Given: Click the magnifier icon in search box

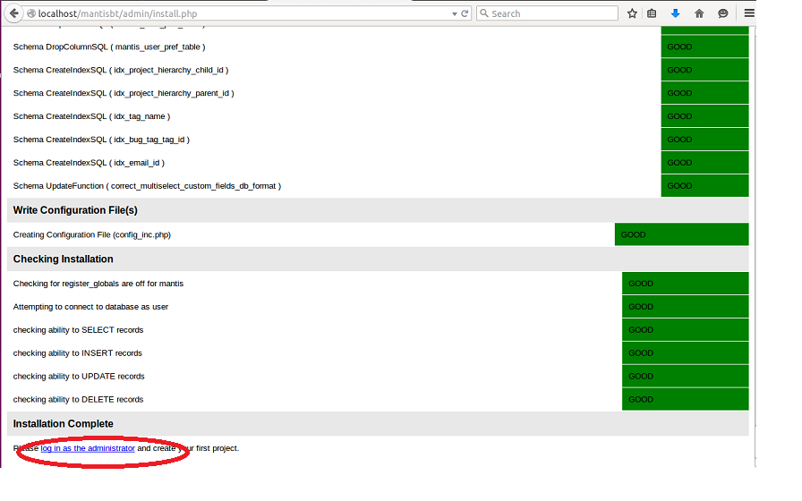Looking at the screenshot, I should (484, 13).
